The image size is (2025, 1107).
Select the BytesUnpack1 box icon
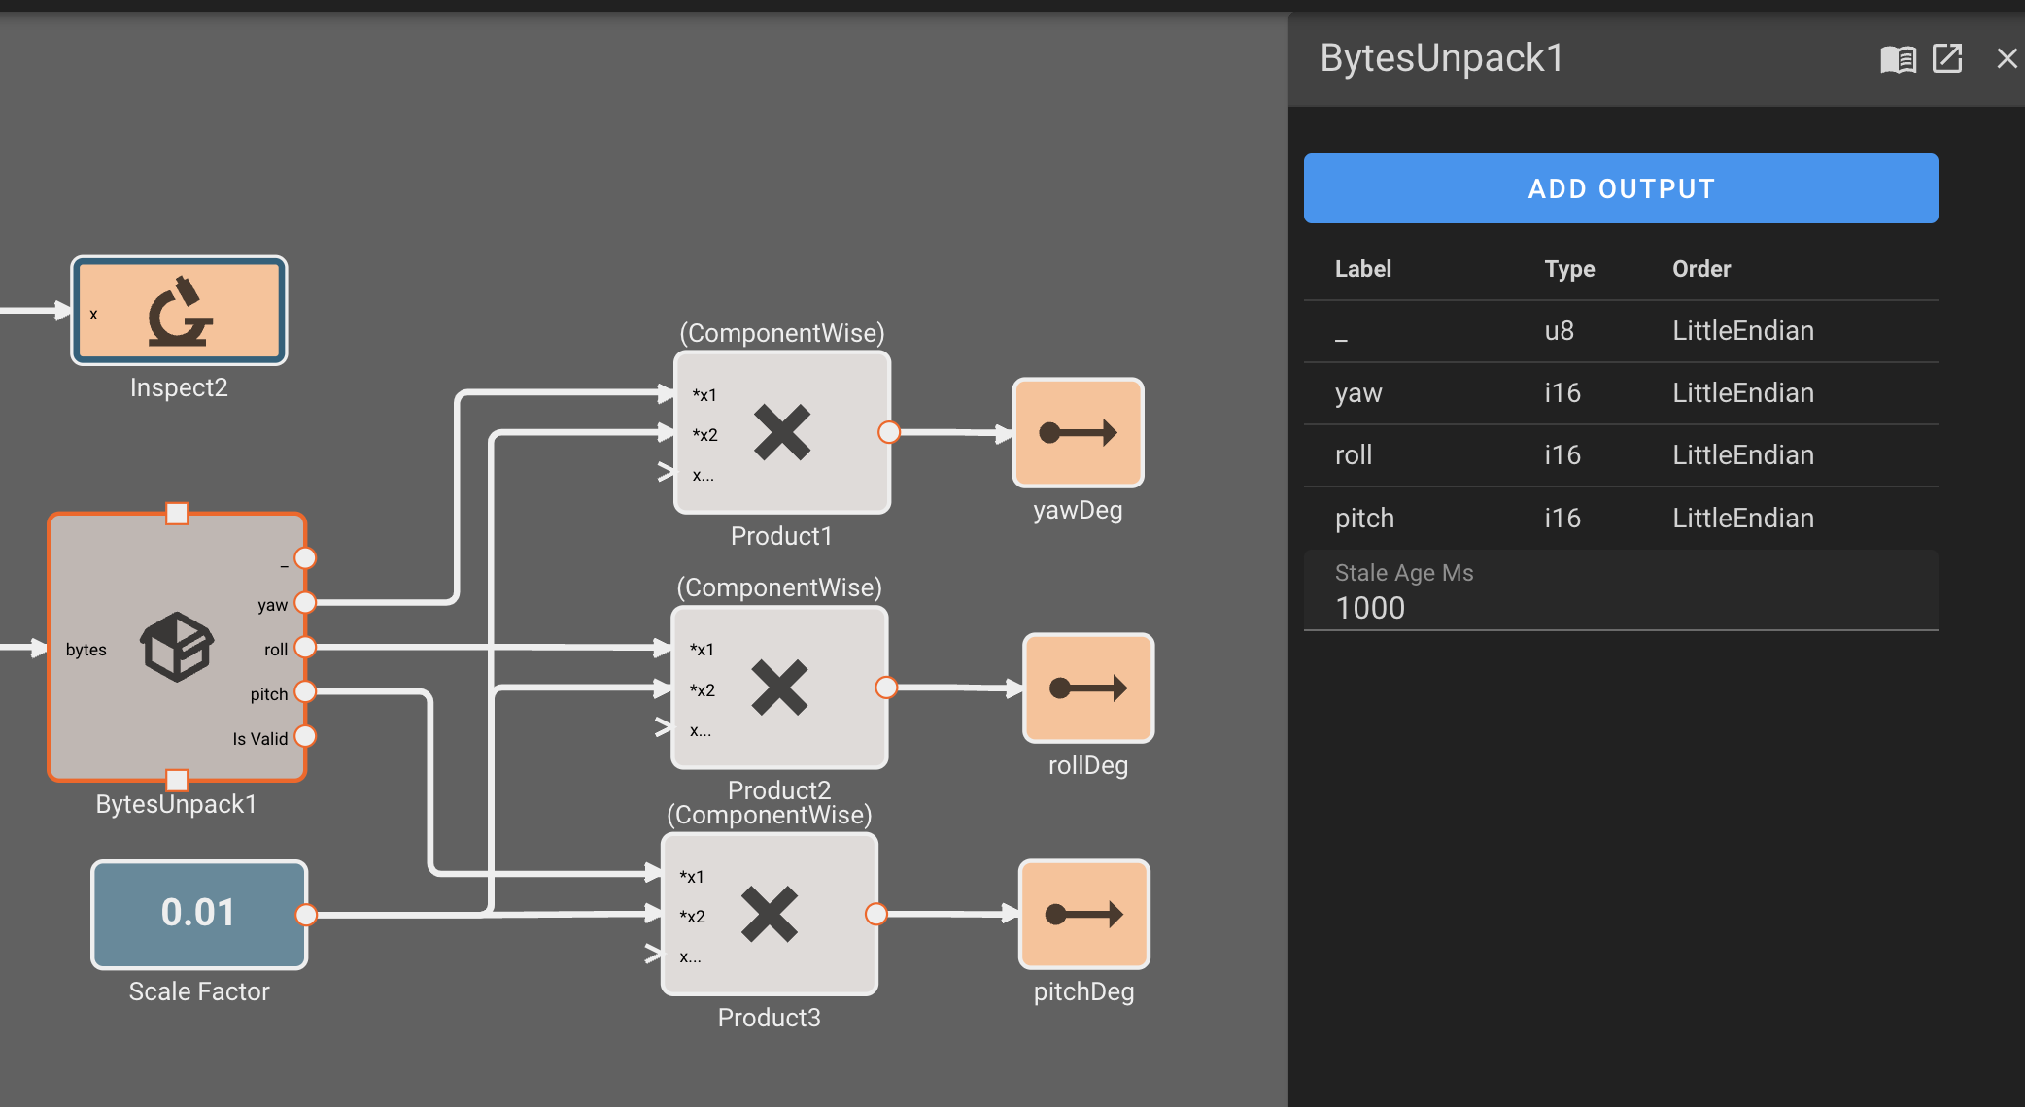coord(177,647)
